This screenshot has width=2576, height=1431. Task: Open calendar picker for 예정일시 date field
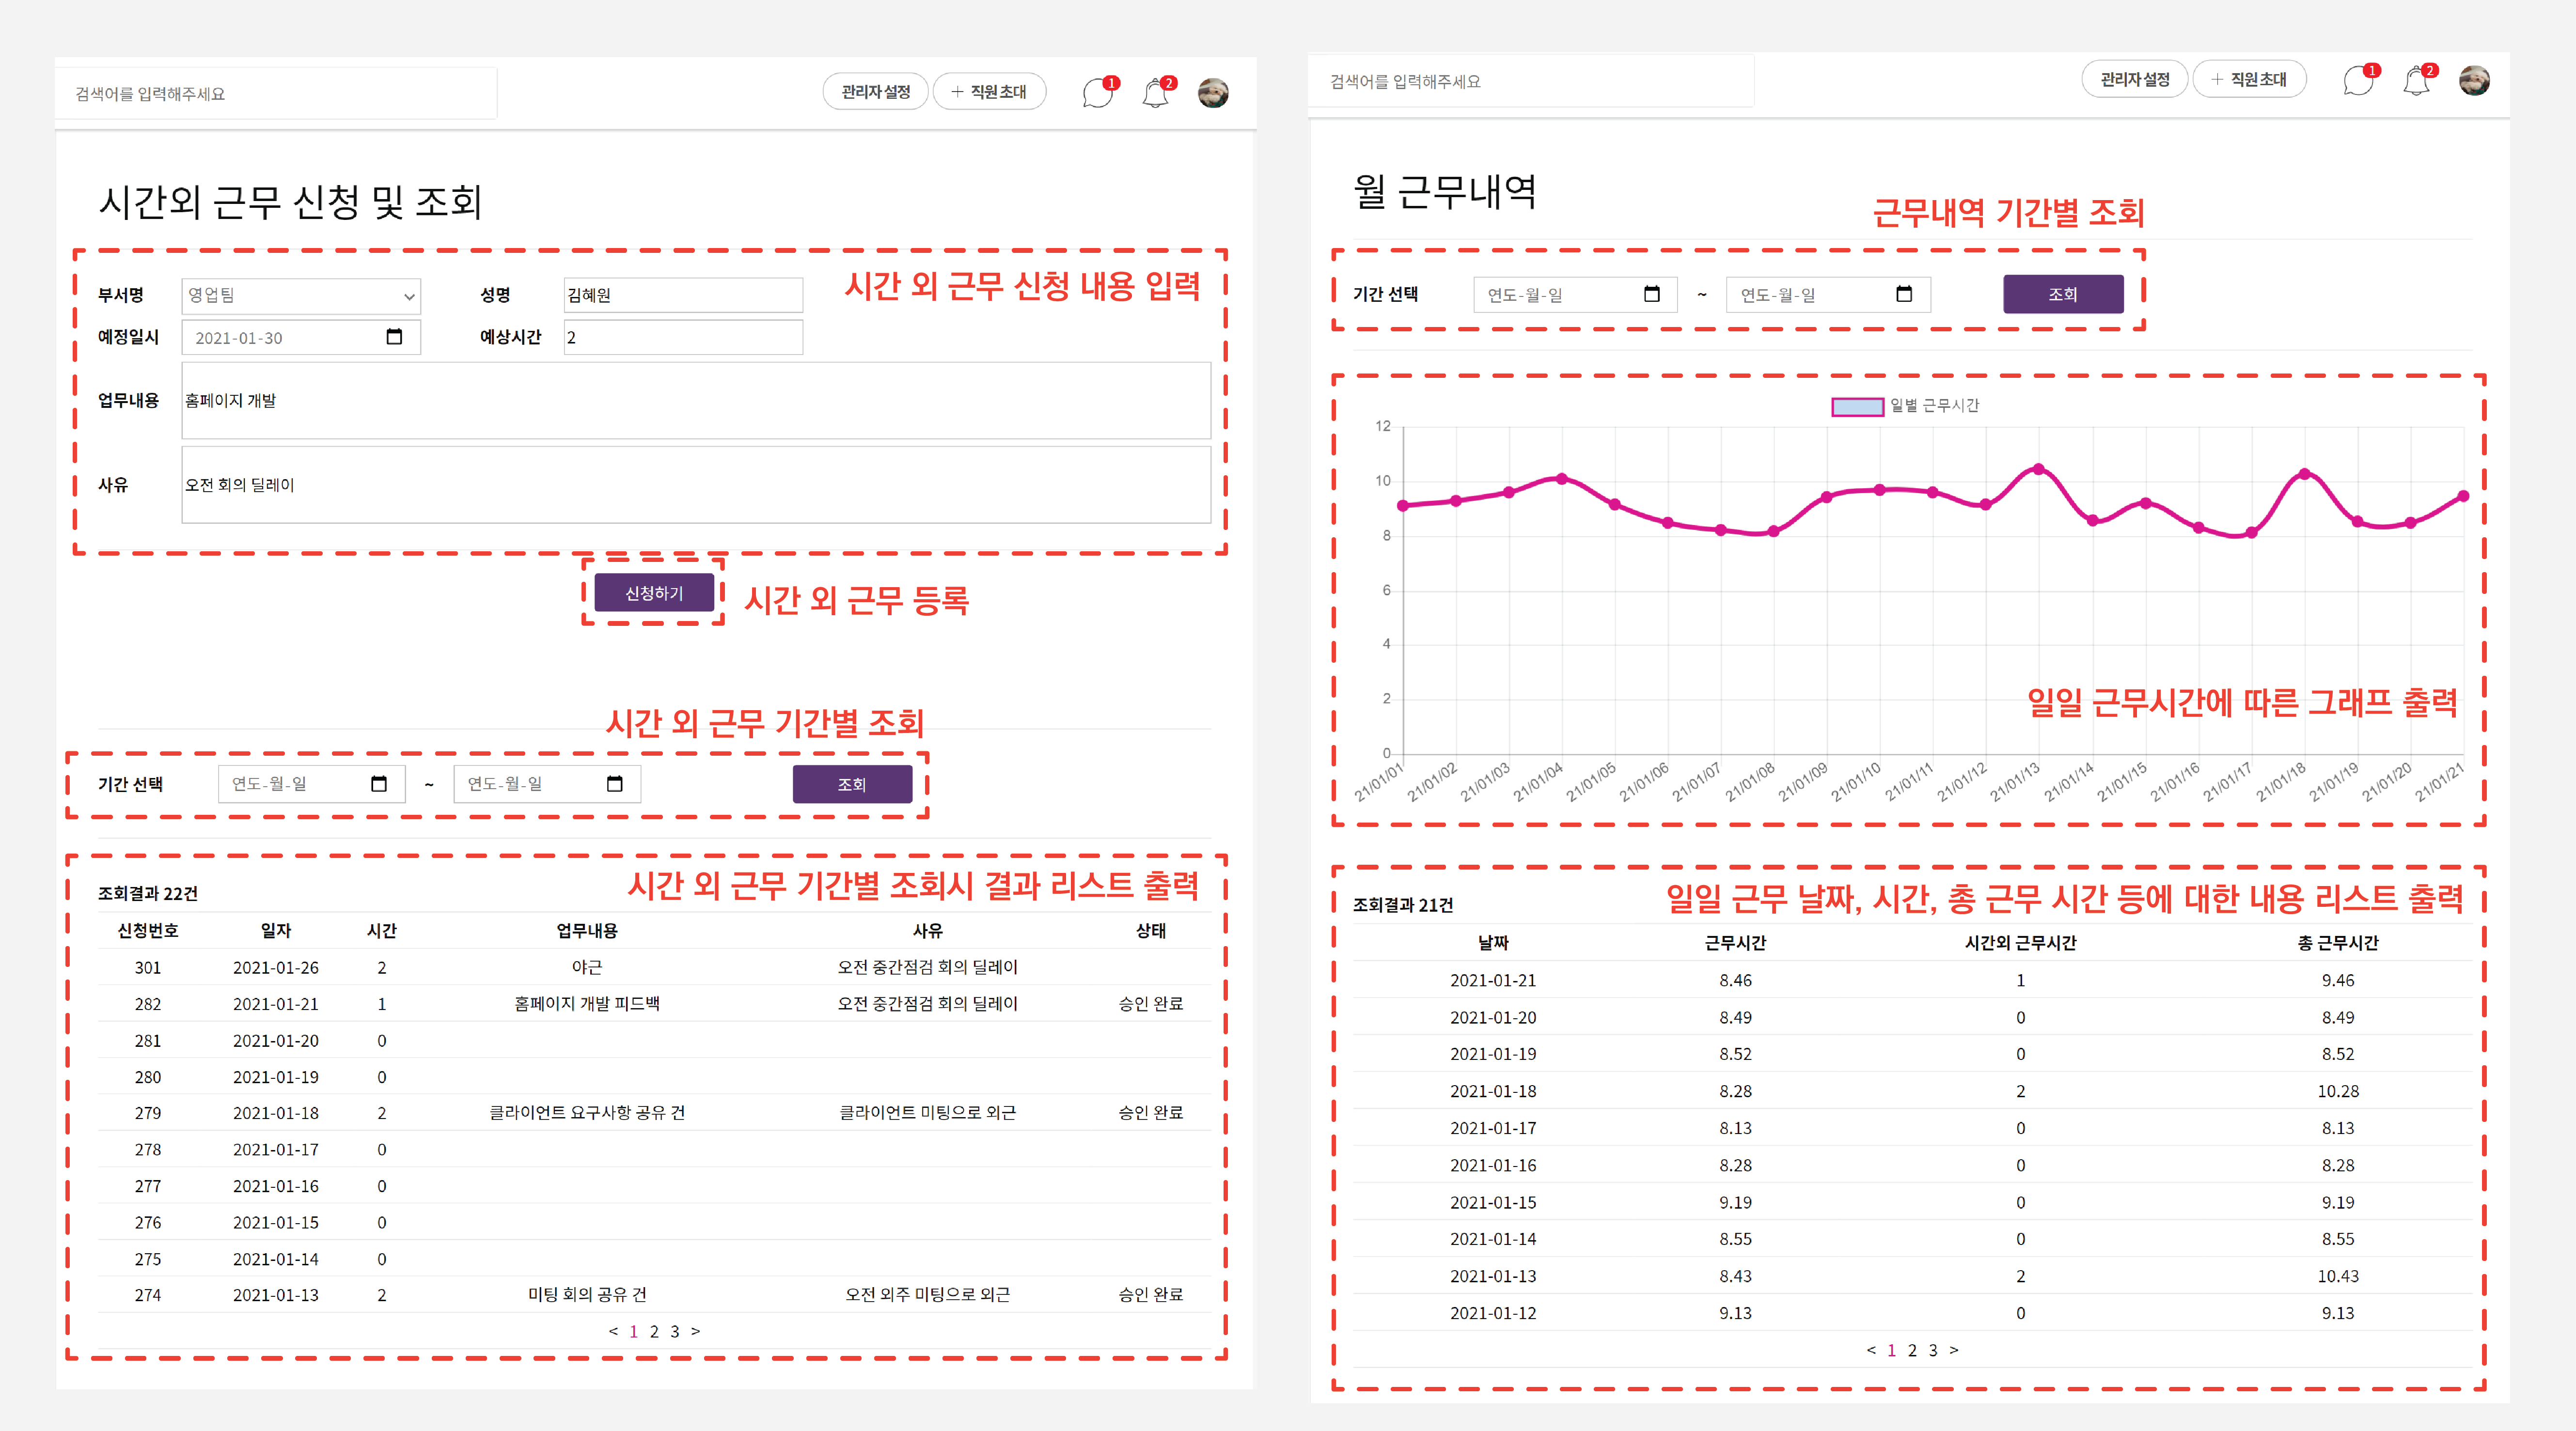pos(394,337)
